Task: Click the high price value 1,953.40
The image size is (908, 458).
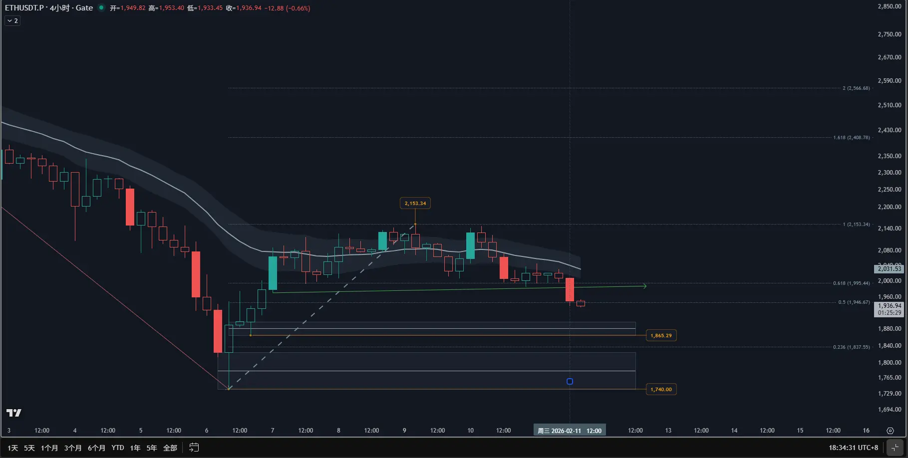Action: 172,8
